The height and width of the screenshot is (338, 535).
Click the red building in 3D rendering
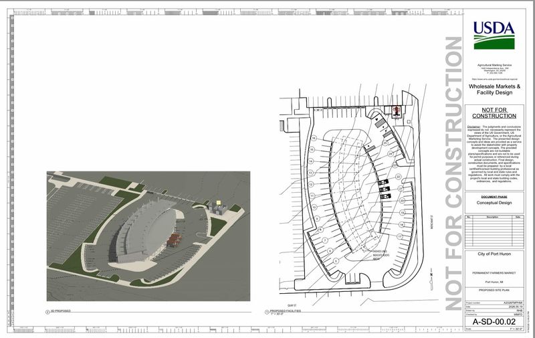174,240
